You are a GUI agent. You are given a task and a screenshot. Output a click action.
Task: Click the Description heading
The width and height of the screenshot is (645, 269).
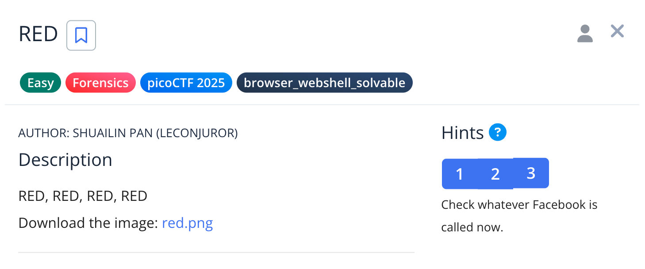pyautogui.click(x=65, y=160)
